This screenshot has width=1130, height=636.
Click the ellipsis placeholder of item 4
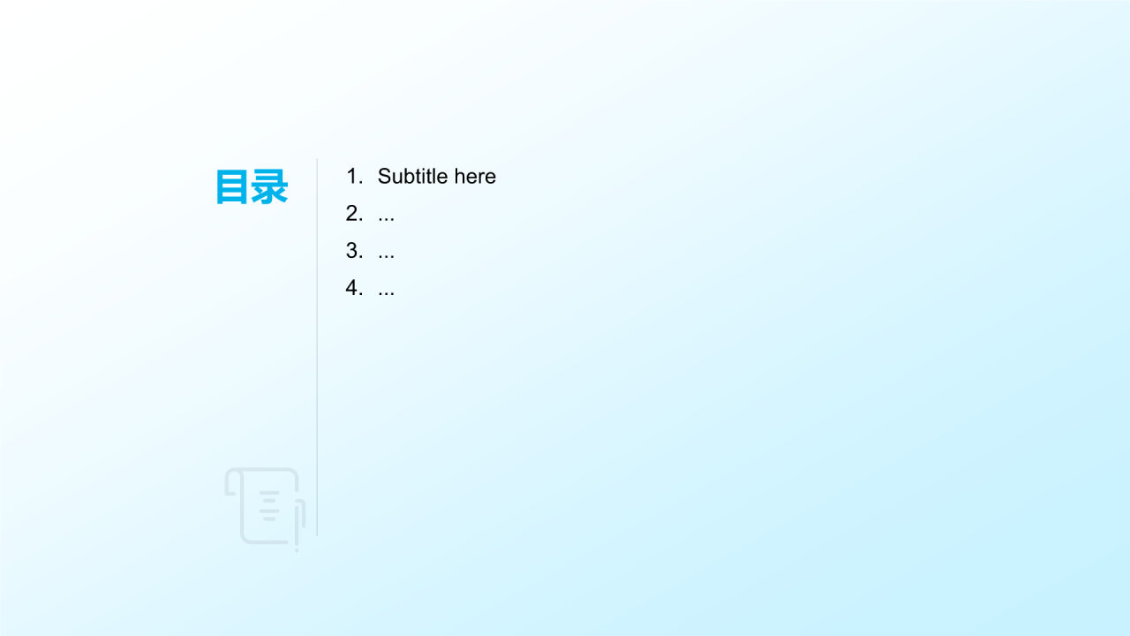click(386, 291)
